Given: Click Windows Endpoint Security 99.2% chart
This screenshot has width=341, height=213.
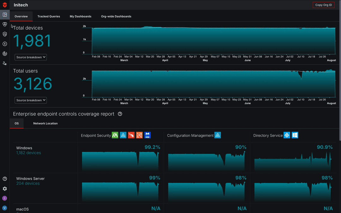Looking at the screenshot, I should tap(121, 161).
